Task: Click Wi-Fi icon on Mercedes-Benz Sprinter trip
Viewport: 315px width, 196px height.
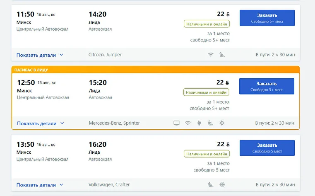Action: point(188,123)
